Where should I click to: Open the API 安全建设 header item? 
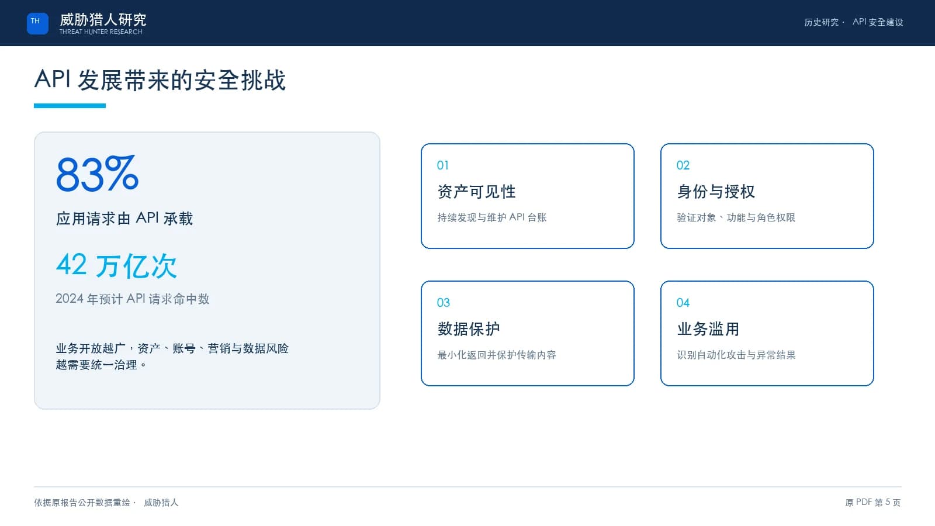(878, 22)
